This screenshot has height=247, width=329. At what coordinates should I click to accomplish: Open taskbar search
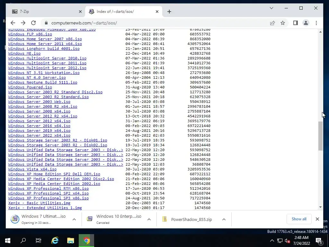coord(23,241)
